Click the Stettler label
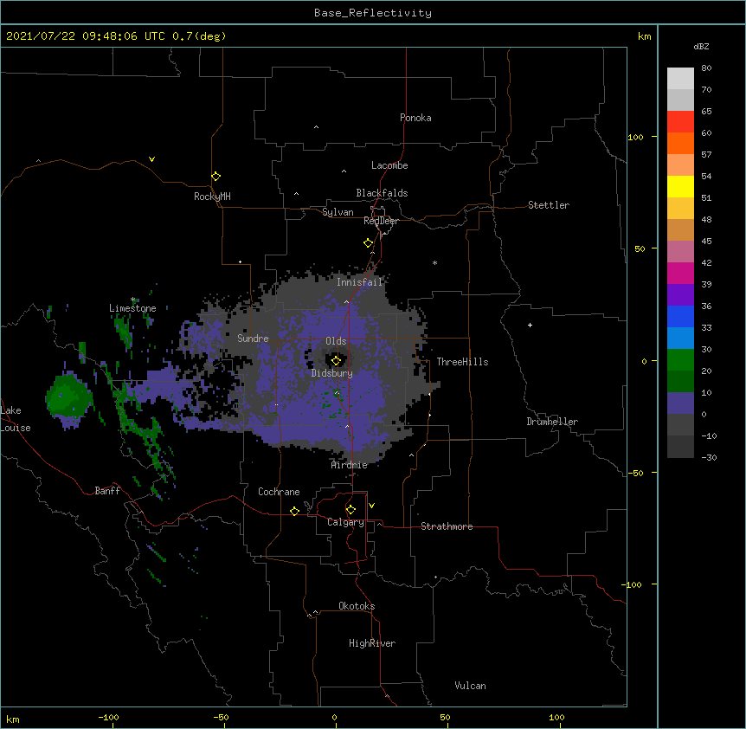746x729 pixels. [x=549, y=205]
